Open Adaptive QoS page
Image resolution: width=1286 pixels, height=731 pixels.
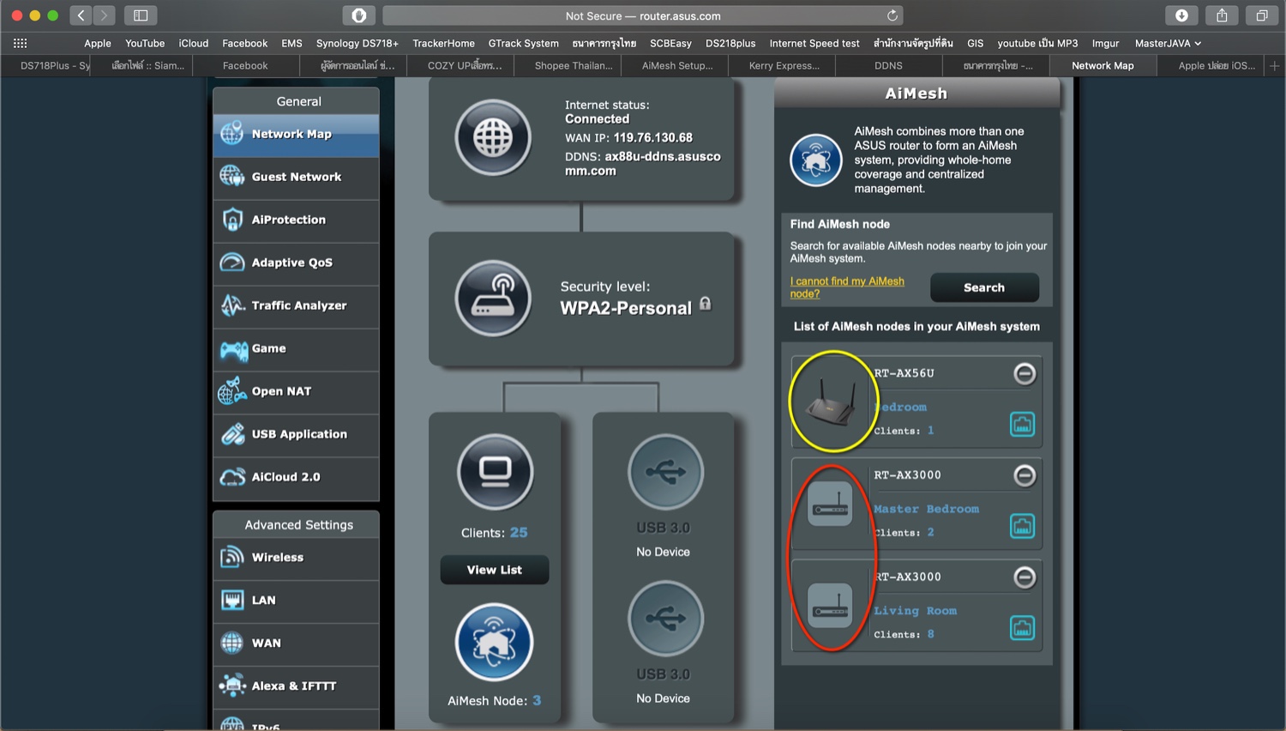click(296, 263)
